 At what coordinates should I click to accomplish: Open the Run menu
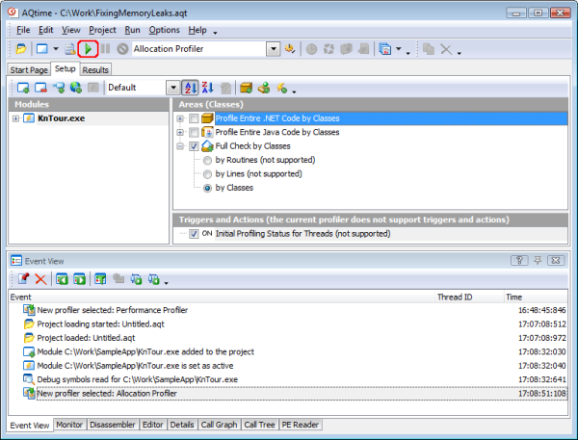pos(132,30)
